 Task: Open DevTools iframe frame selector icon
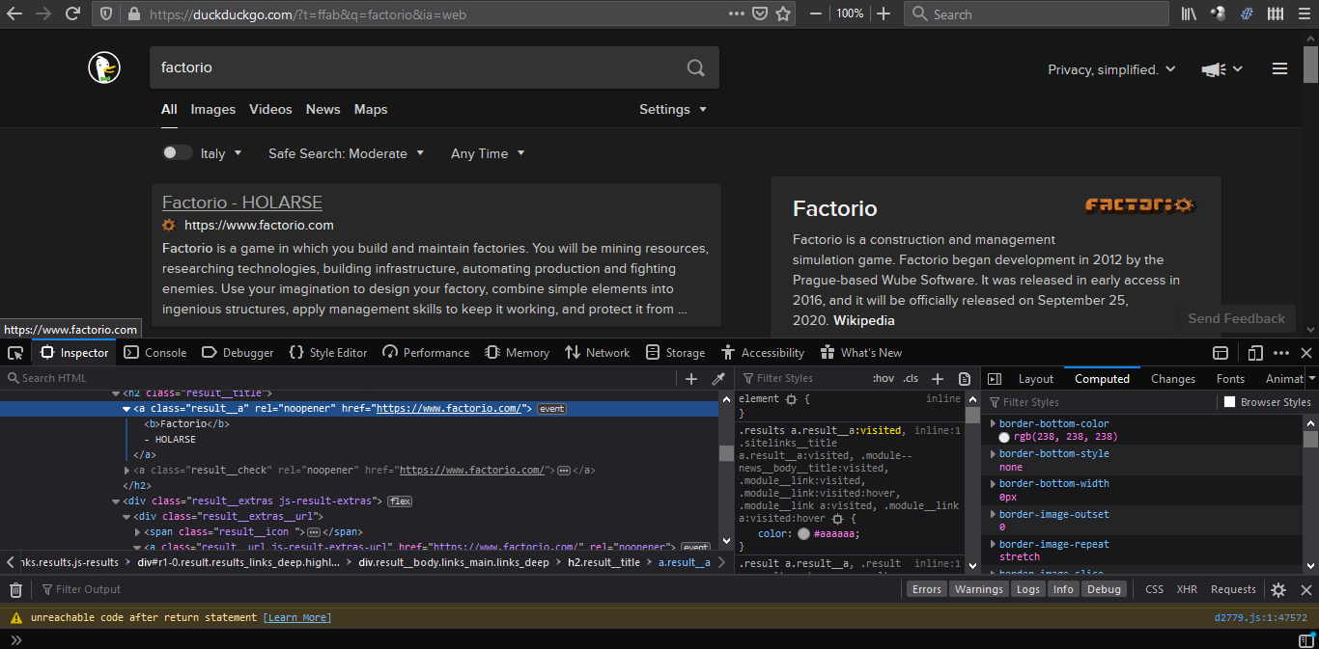[x=1221, y=353]
